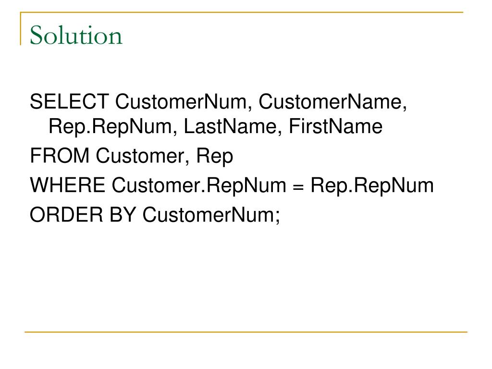
Task: Click the Solution slide title
Action: pyautogui.click(x=76, y=35)
